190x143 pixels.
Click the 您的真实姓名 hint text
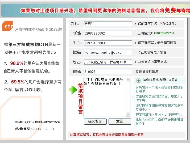(x=147, y=23)
